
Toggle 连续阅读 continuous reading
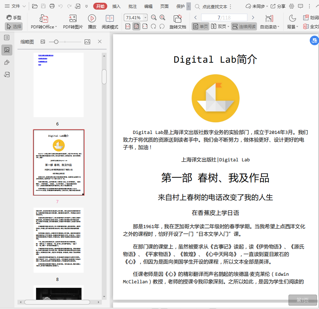pos(244,26)
